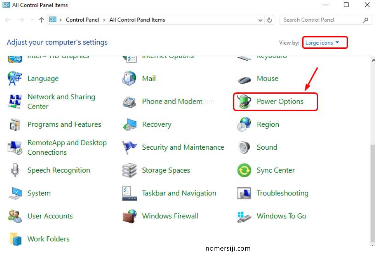Image resolution: width=377 pixels, height=256 pixels.
Task: Maximize the All Control Panel Items window
Action: click(x=346, y=5)
